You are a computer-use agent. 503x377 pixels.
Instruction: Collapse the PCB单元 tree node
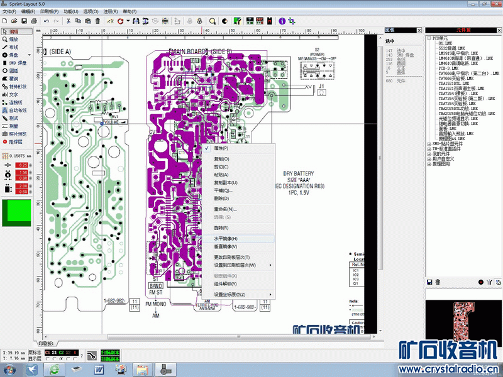(x=429, y=38)
